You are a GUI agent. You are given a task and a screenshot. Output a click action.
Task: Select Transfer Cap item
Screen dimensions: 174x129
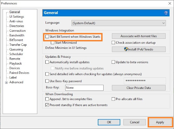[18, 45]
